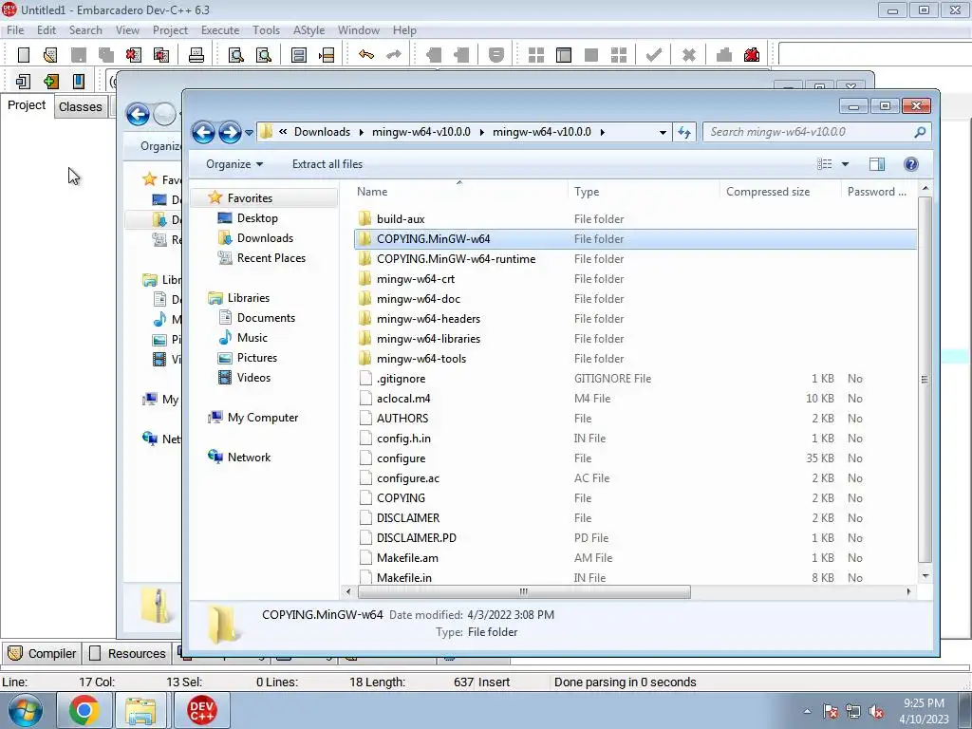Open the Compiler bottom tab

coord(42,653)
